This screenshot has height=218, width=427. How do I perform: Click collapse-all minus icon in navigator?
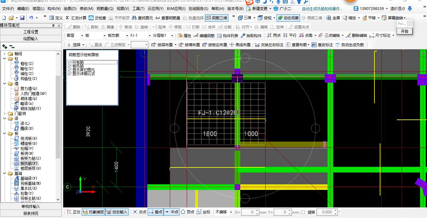point(12,46)
